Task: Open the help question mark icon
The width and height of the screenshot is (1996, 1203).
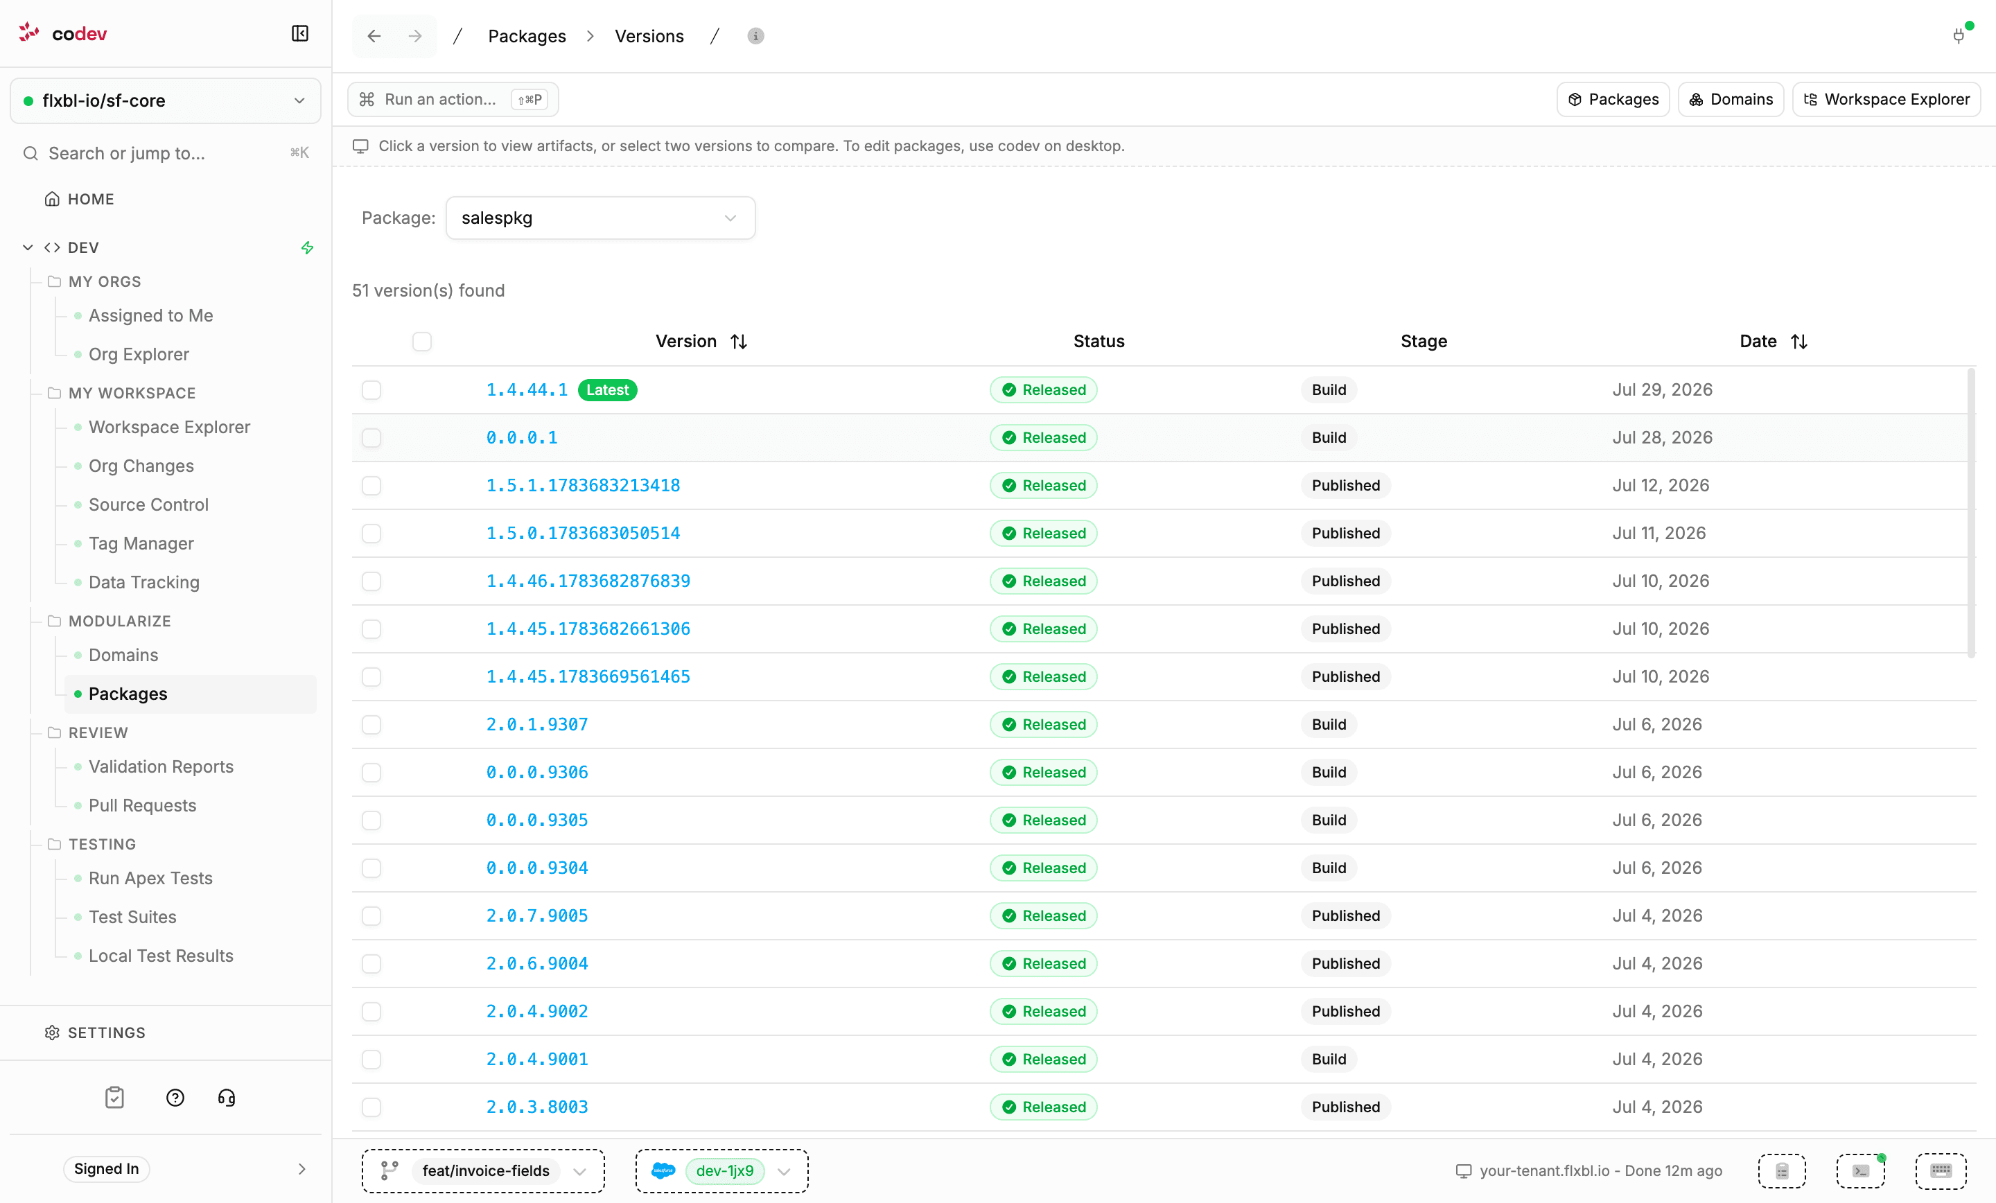Action: point(175,1098)
